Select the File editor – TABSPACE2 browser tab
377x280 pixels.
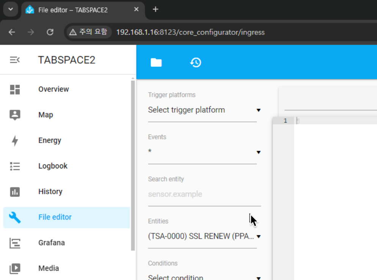click(83, 10)
